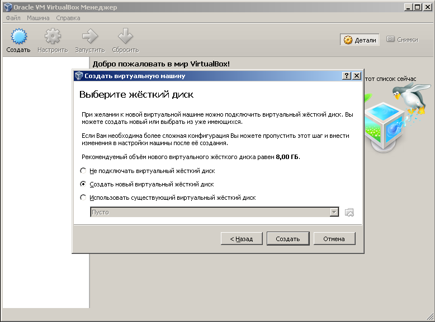Close the VirtualBox manager window
The width and height of the screenshot is (435, 322).
428,7
